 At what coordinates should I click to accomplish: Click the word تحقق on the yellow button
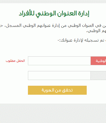(x=68, y=90)
